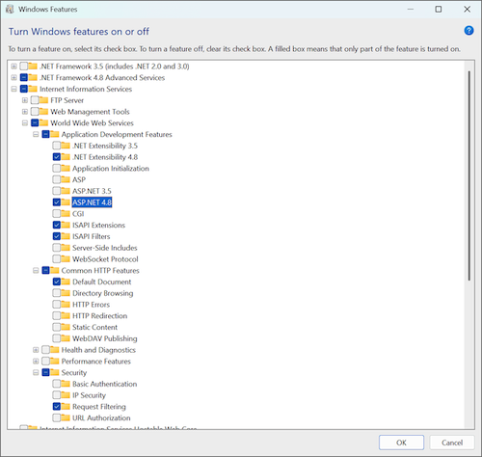Collapse Common HTTP Features
This screenshot has width=482, height=457.
36,271
